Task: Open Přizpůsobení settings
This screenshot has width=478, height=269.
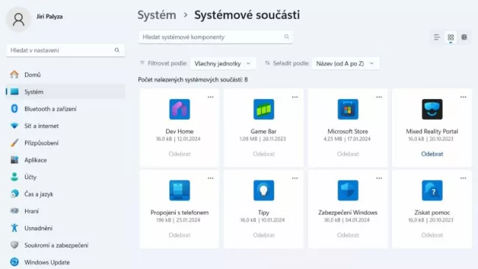Action: (x=65, y=143)
